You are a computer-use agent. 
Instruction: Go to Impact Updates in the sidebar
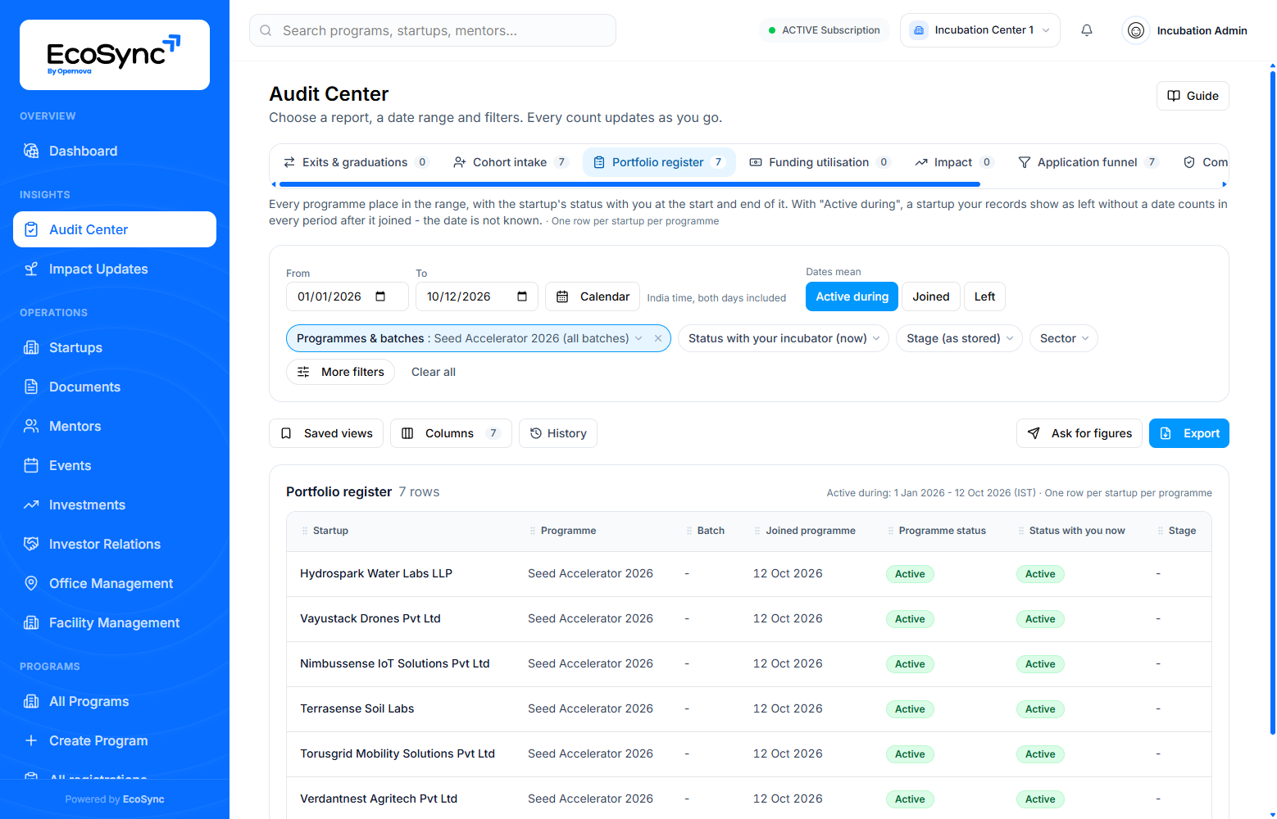[x=115, y=269]
